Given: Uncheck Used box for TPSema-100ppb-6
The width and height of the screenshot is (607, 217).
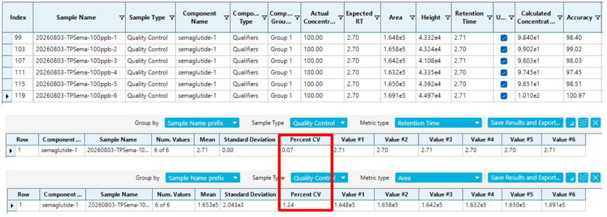Looking at the screenshot, I should point(504,96).
